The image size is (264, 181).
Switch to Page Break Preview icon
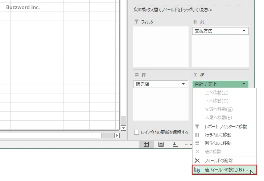point(176,144)
